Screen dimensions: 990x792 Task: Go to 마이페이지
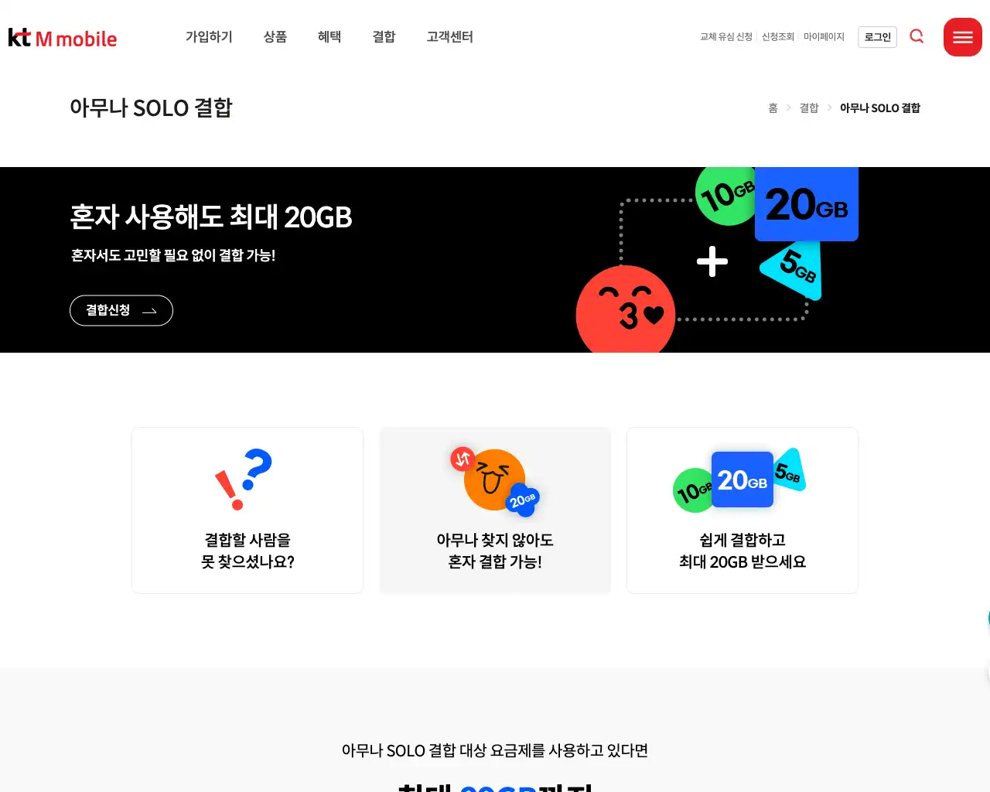pos(824,36)
